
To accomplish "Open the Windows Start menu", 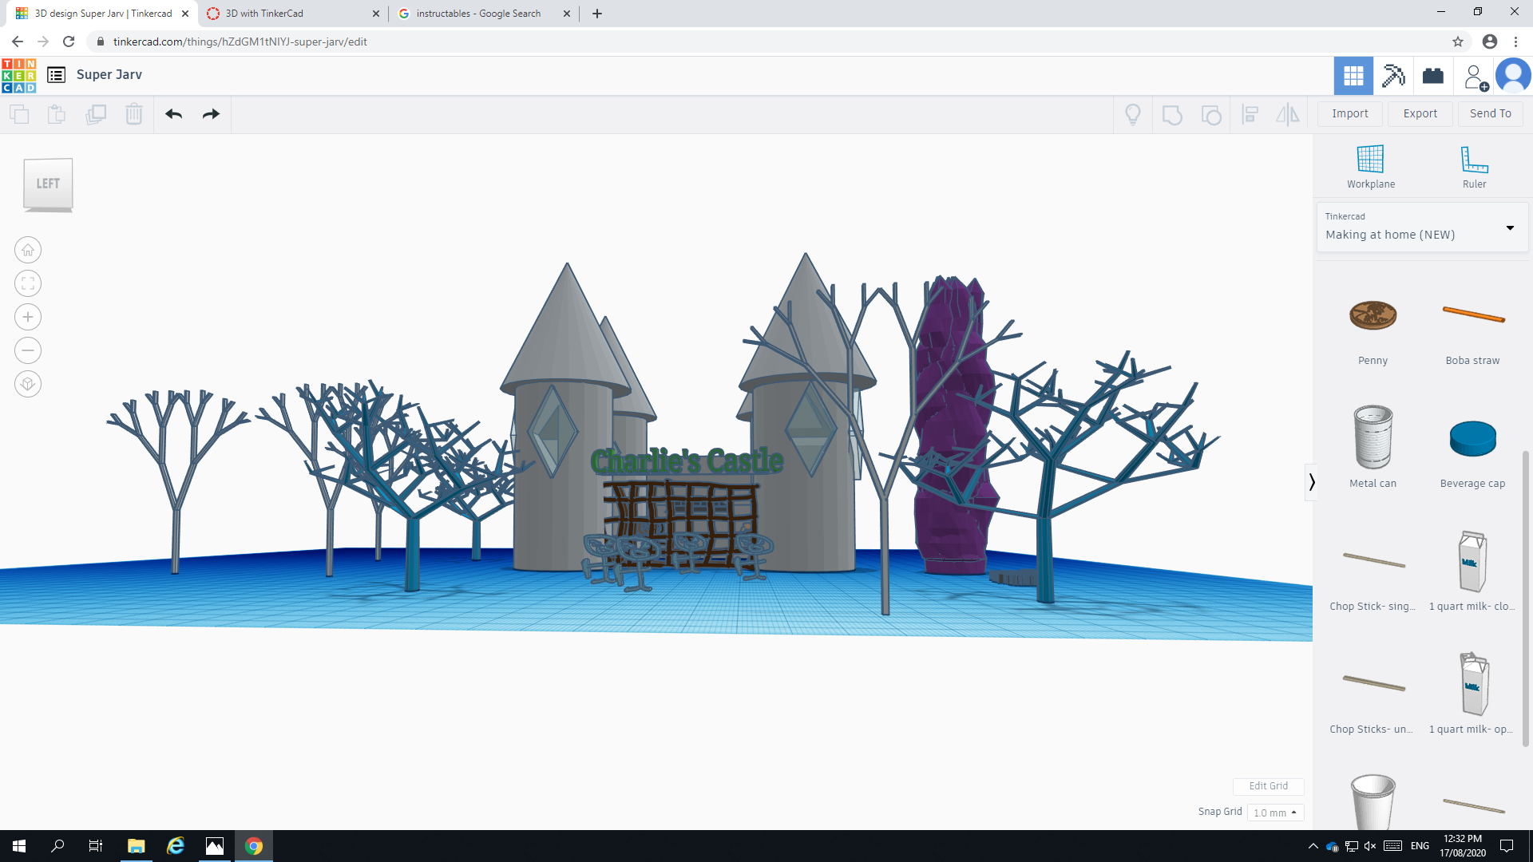I will pyautogui.click(x=19, y=846).
